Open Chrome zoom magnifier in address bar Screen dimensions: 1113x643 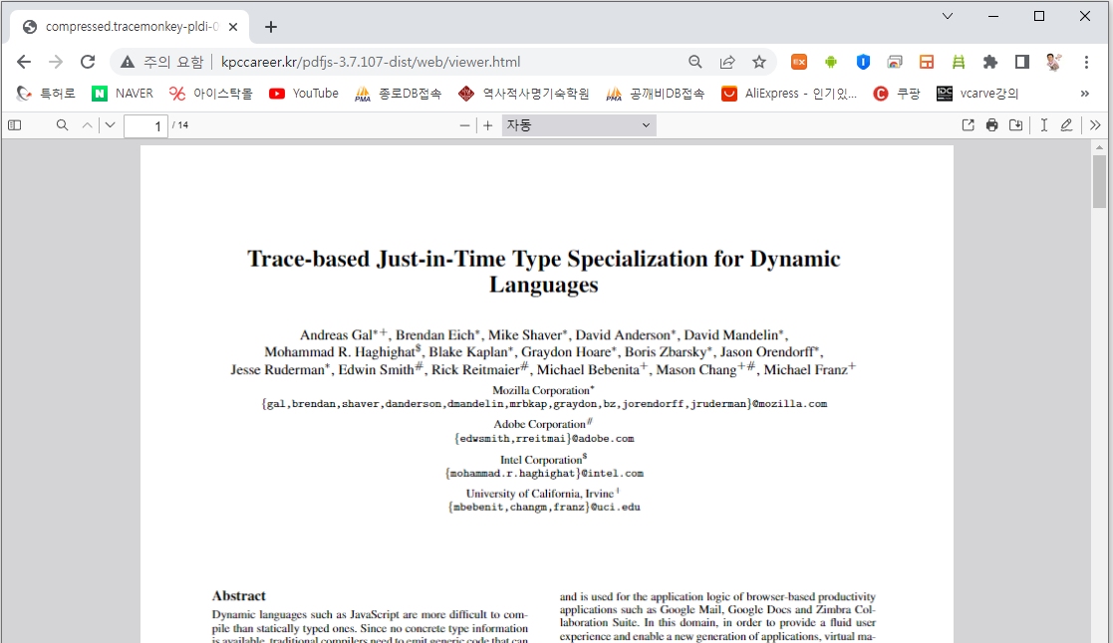695,62
